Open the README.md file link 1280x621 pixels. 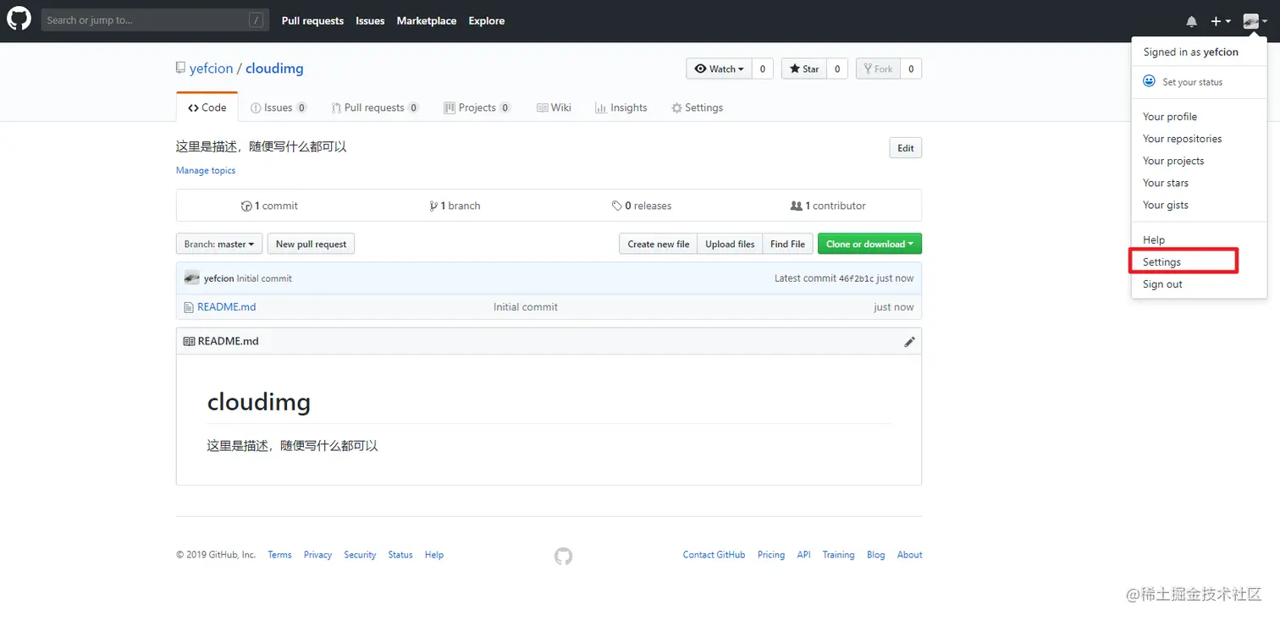[226, 307]
